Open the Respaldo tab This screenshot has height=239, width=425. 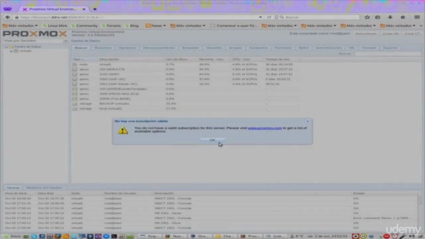point(191,48)
